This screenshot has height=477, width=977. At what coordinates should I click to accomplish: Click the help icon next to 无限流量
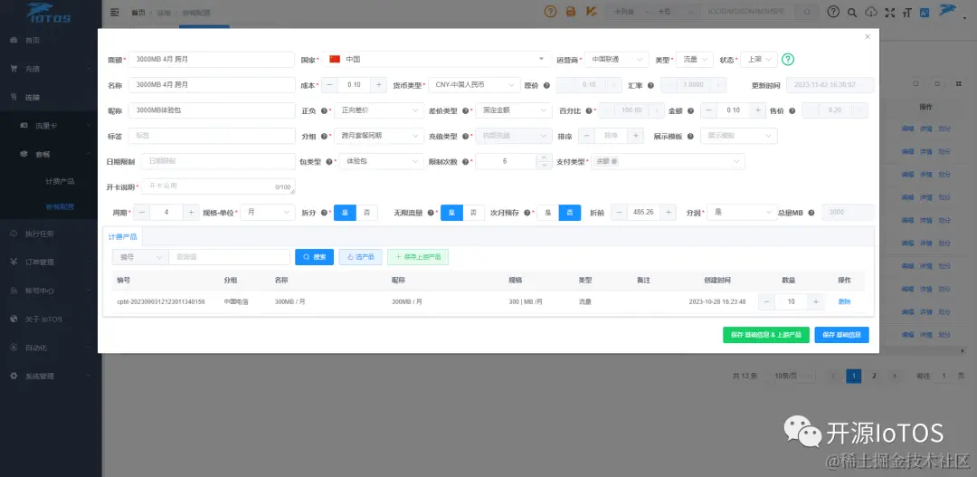431,213
